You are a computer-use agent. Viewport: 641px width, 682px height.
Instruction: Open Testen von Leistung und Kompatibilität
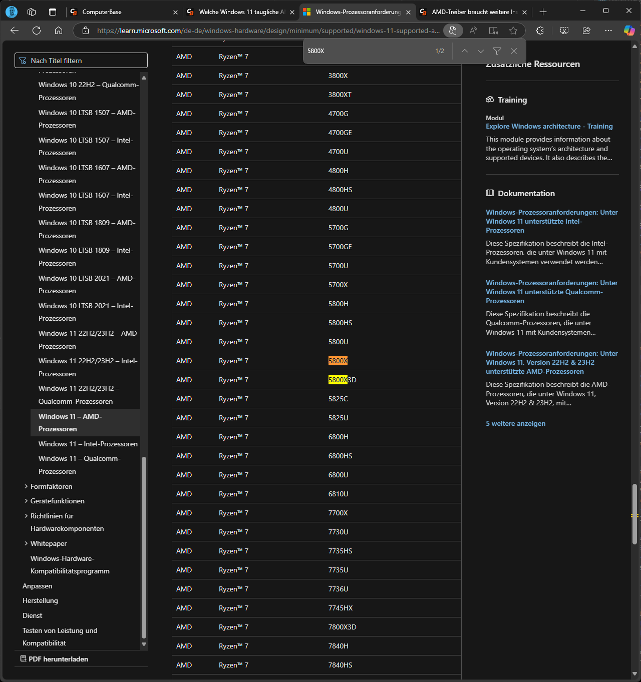click(x=60, y=637)
